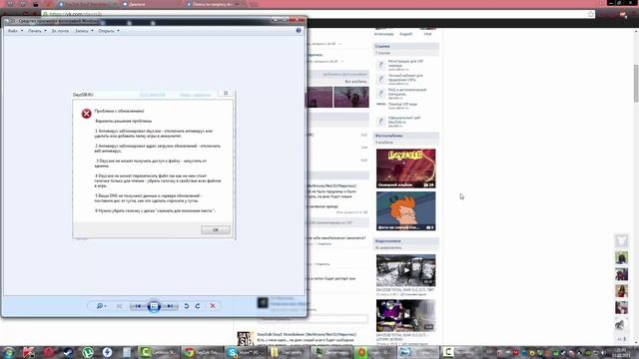Switch to Chrome window in taskbar
The width and height of the screenshot is (639, 359).
click(x=202, y=352)
